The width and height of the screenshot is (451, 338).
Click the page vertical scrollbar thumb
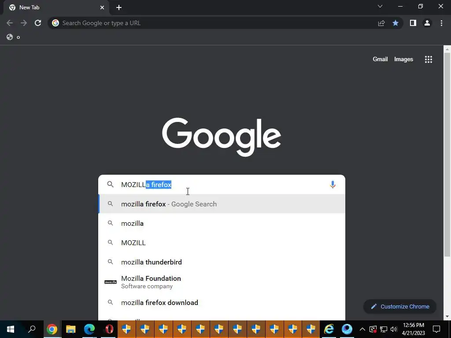coord(447,154)
